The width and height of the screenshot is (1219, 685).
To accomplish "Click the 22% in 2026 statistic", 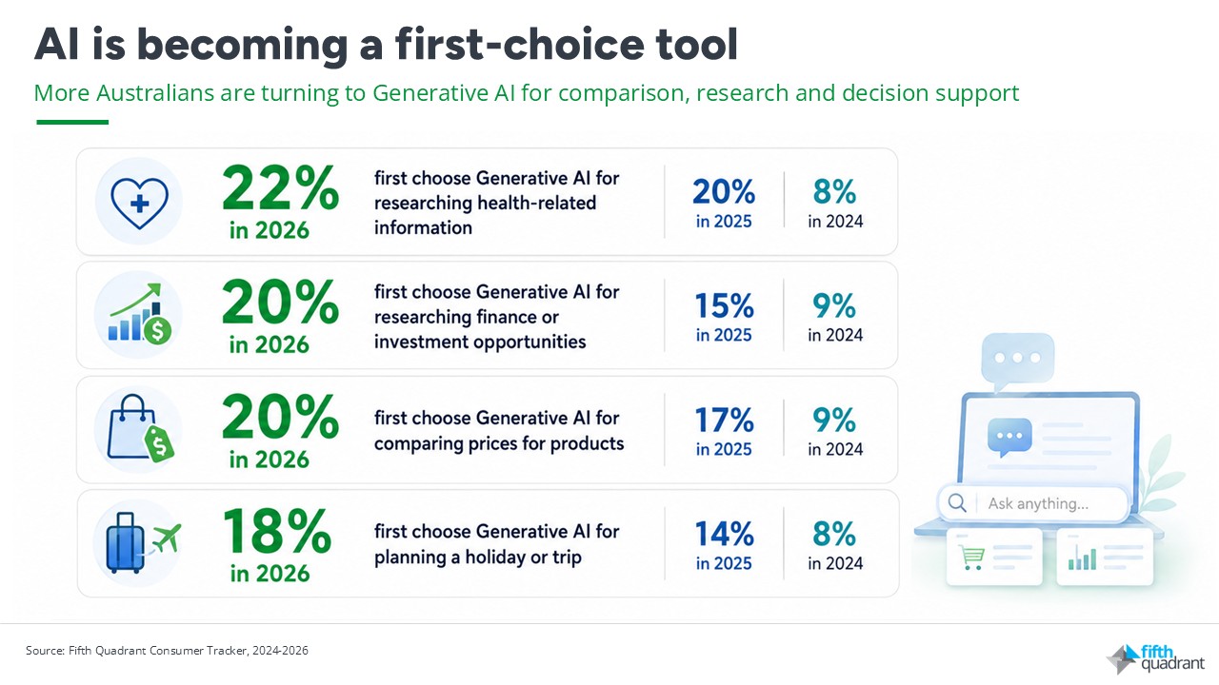I will [x=278, y=200].
